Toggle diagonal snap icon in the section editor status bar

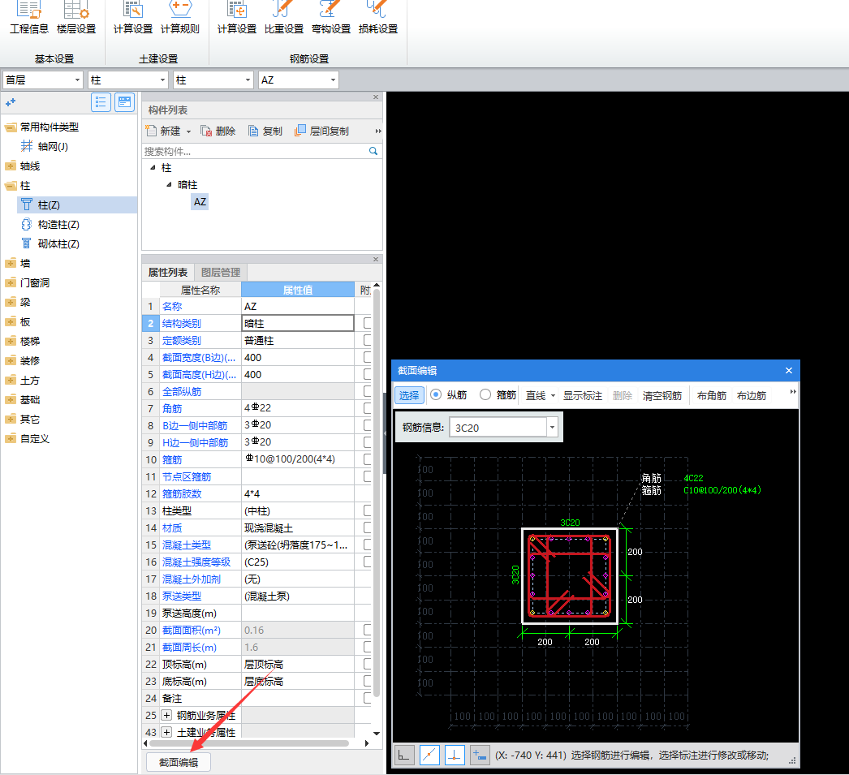click(x=429, y=755)
